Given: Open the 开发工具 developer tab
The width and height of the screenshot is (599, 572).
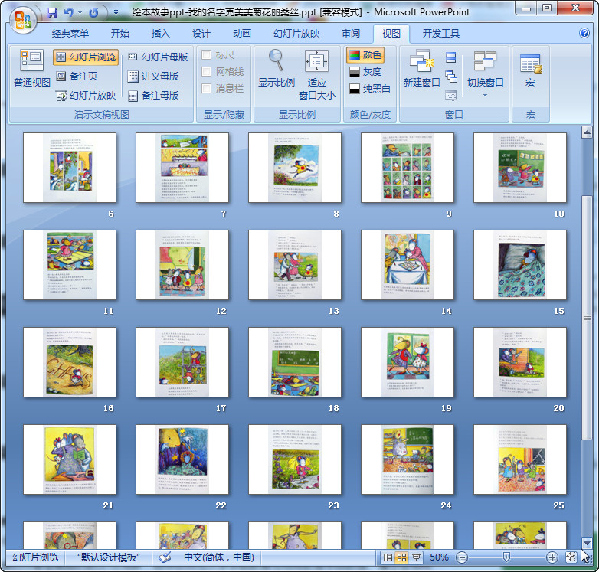Looking at the screenshot, I should [441, 34].
